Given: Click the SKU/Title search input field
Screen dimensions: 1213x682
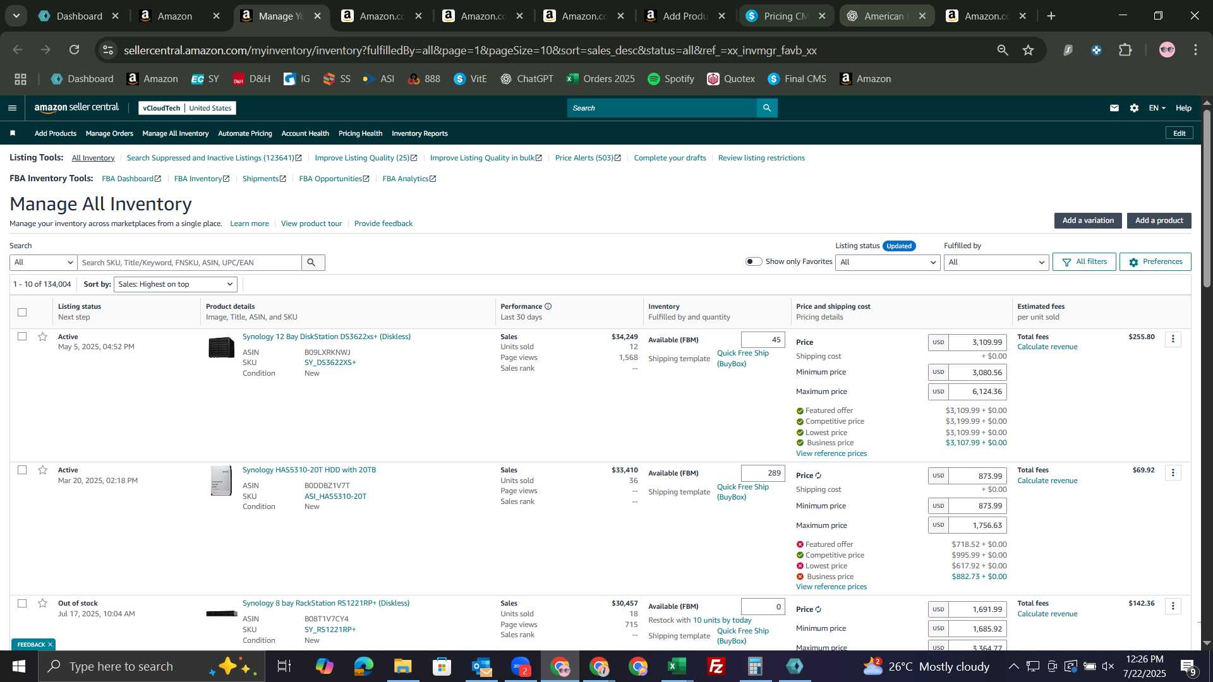Looking at the screenshot, I should tap(190, 263).
